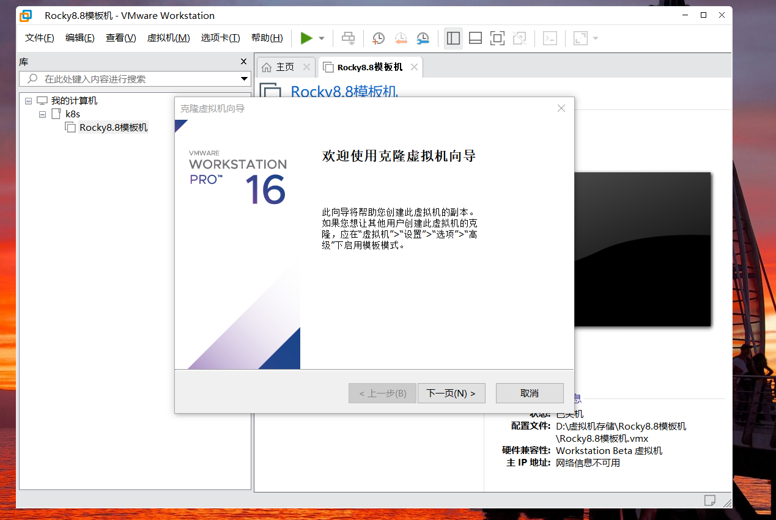Close the 克隆虚拟机向导 dialog with X
The image size is (776, 520).
coord(561,108)
